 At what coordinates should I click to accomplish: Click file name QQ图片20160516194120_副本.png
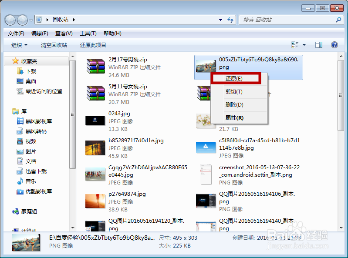146,224
